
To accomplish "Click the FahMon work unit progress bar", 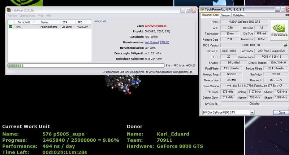I will (86, 66).
